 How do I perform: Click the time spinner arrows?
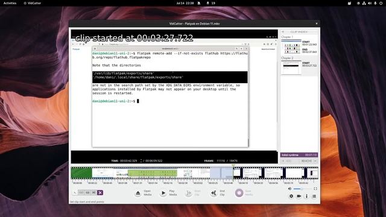click(141, 161)
